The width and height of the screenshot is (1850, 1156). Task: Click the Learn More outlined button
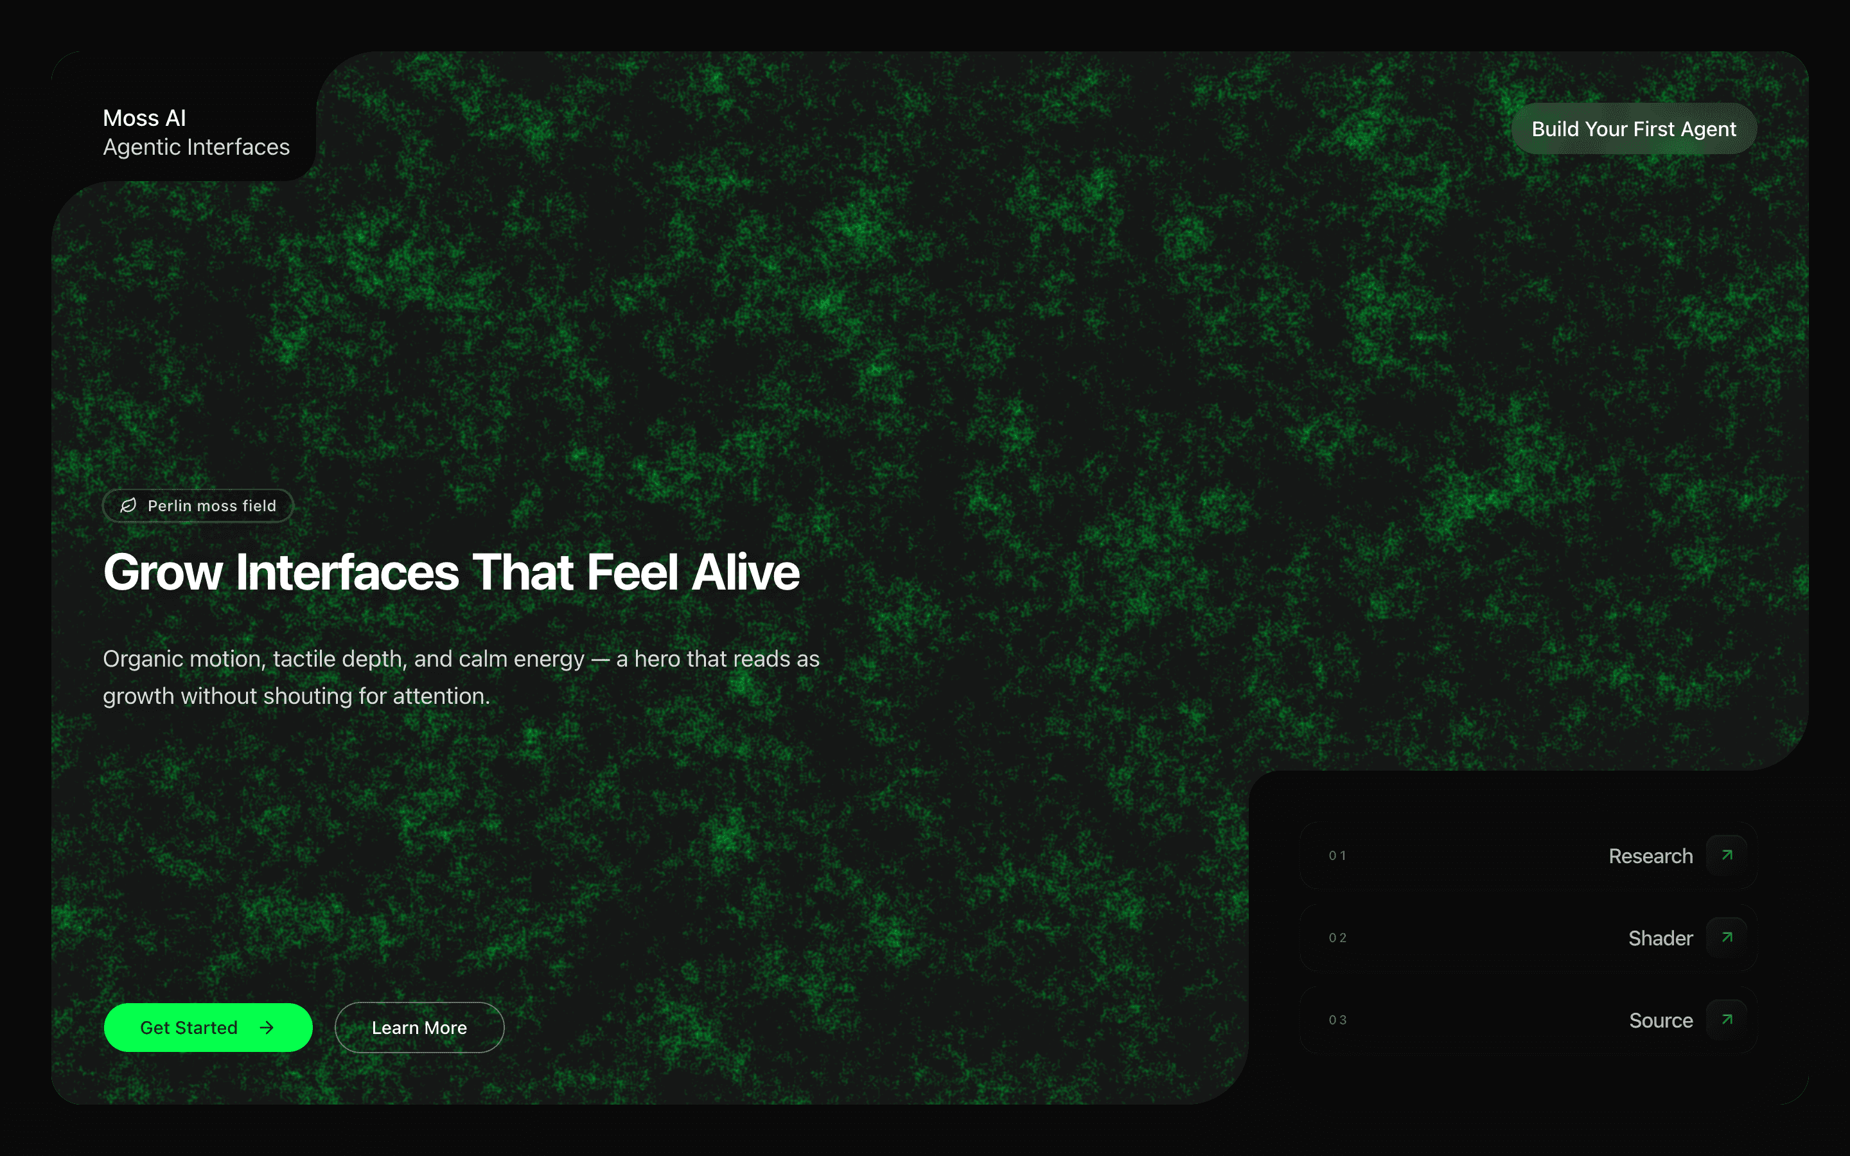419,1028
